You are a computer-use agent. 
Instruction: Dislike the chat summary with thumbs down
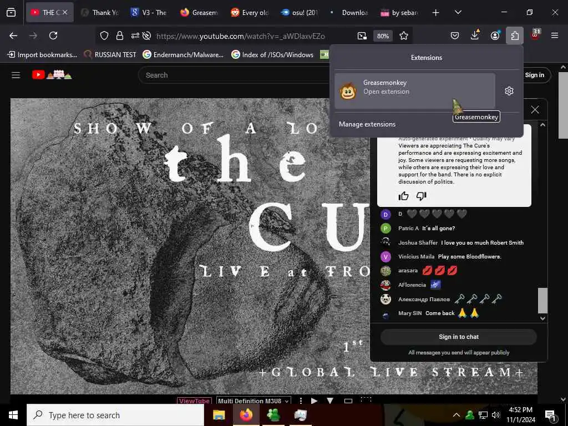click(422, 196)
